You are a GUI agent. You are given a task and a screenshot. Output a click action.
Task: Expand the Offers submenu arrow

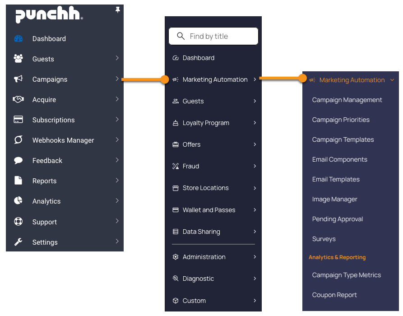255,144
